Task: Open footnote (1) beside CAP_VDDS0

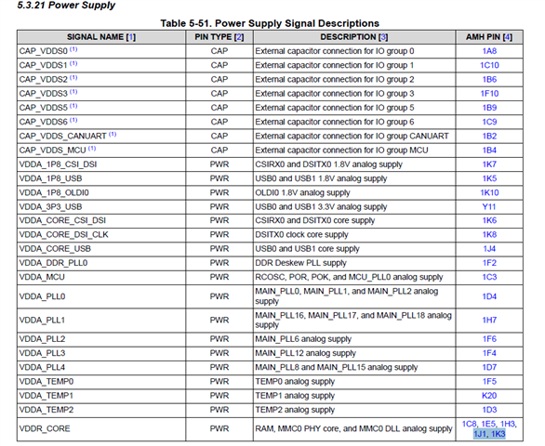Action: tap(73, 49)
